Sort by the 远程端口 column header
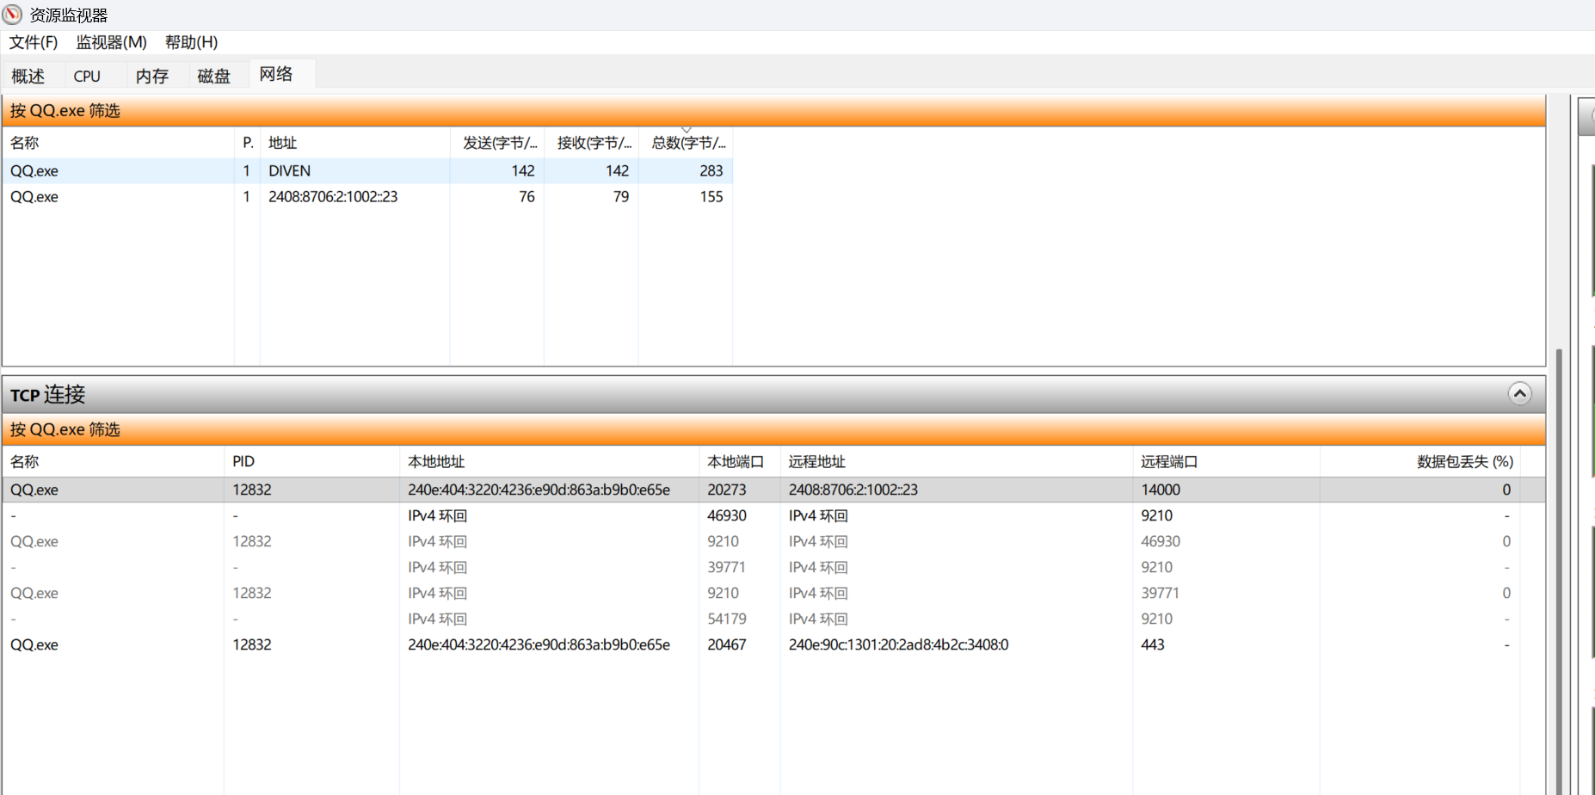1595x795 pixels. pyautogui.click(x=1168, y=462)
